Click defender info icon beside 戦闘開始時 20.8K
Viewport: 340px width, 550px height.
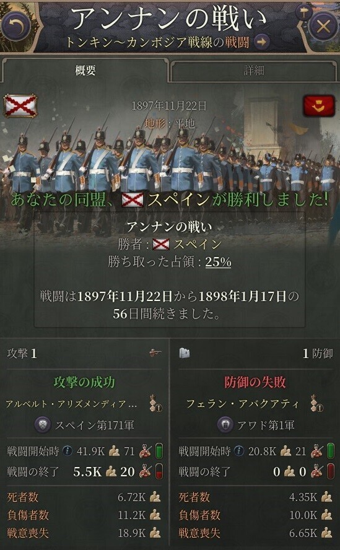[239, 451]
